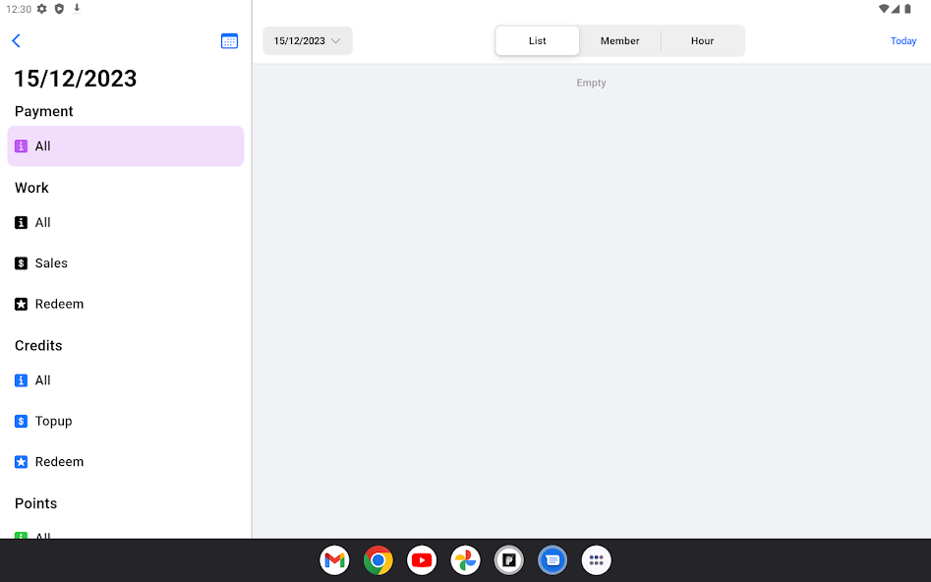
Task: Click the star icon beside Redeem under Credits
Action: [21, 461]
